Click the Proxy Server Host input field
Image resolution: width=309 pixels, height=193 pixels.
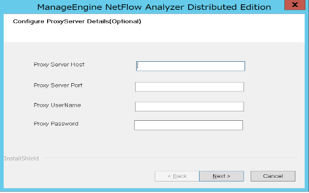190,66
